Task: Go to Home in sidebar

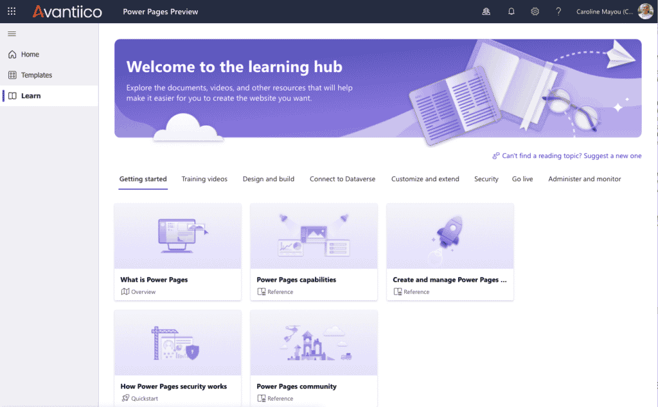Action: 49,54
